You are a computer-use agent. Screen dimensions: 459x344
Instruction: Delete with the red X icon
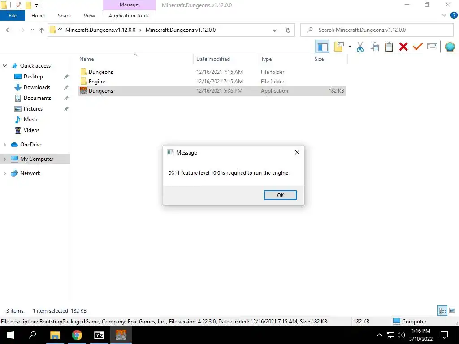coord(403,47)
